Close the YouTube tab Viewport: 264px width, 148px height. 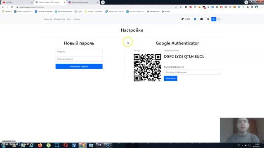(32, 2)
